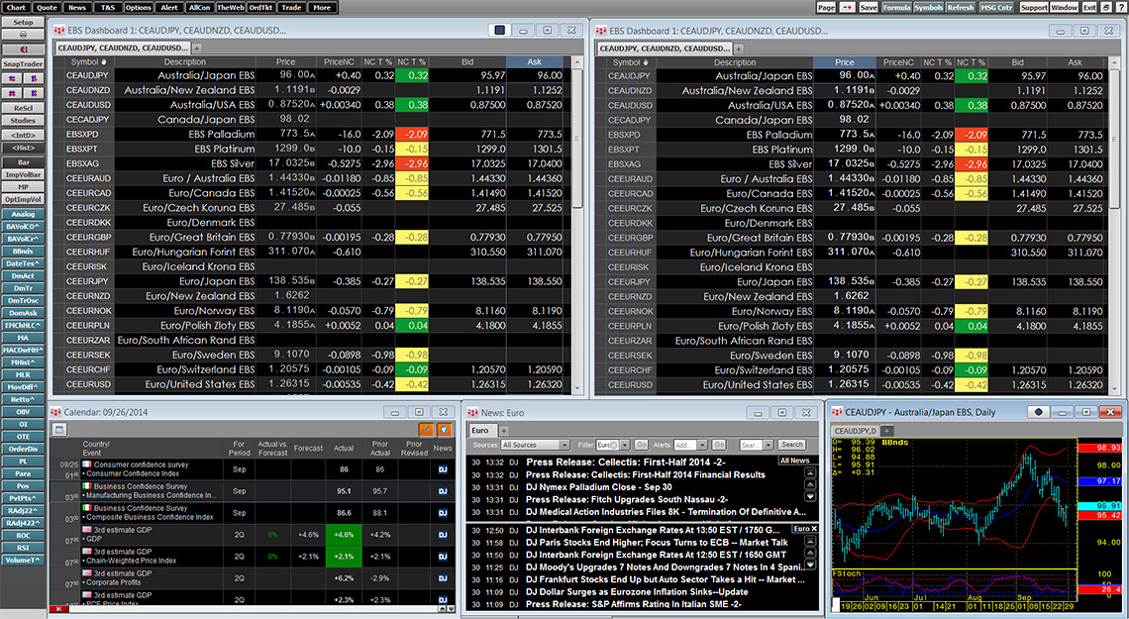Viewport: 1129px width, 619px height.
Task: Click the CQG logo in Calendar title bar
Action: (56, 412)
